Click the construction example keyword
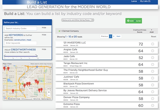 pyautogui.click(x=20, y=40)
